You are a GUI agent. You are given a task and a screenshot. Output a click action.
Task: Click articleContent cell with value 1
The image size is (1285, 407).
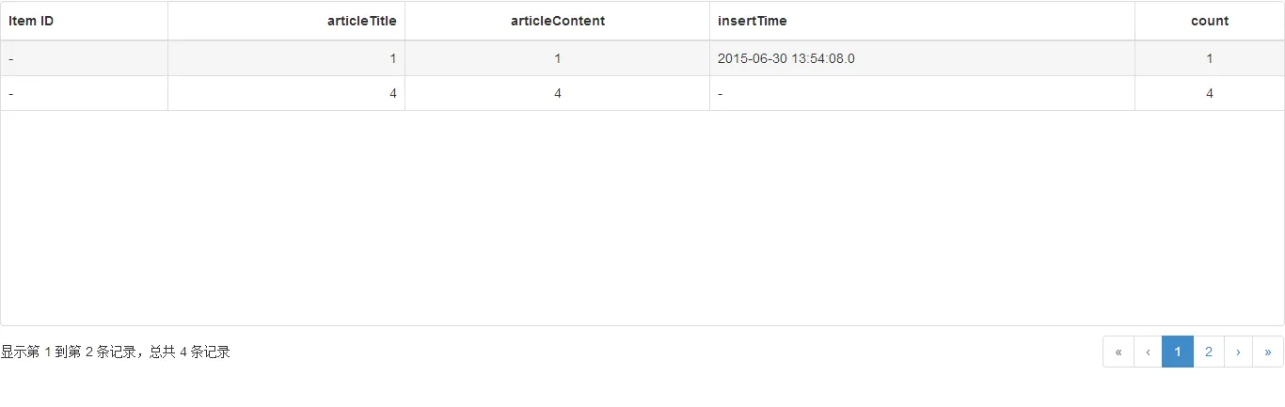[x=557, y=58]
